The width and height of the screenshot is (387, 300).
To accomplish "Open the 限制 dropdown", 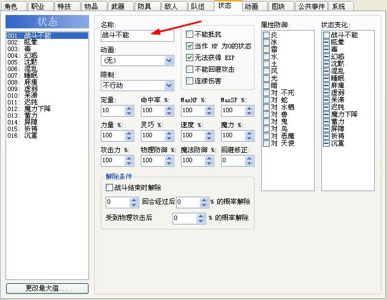I will tap(137, 86).
